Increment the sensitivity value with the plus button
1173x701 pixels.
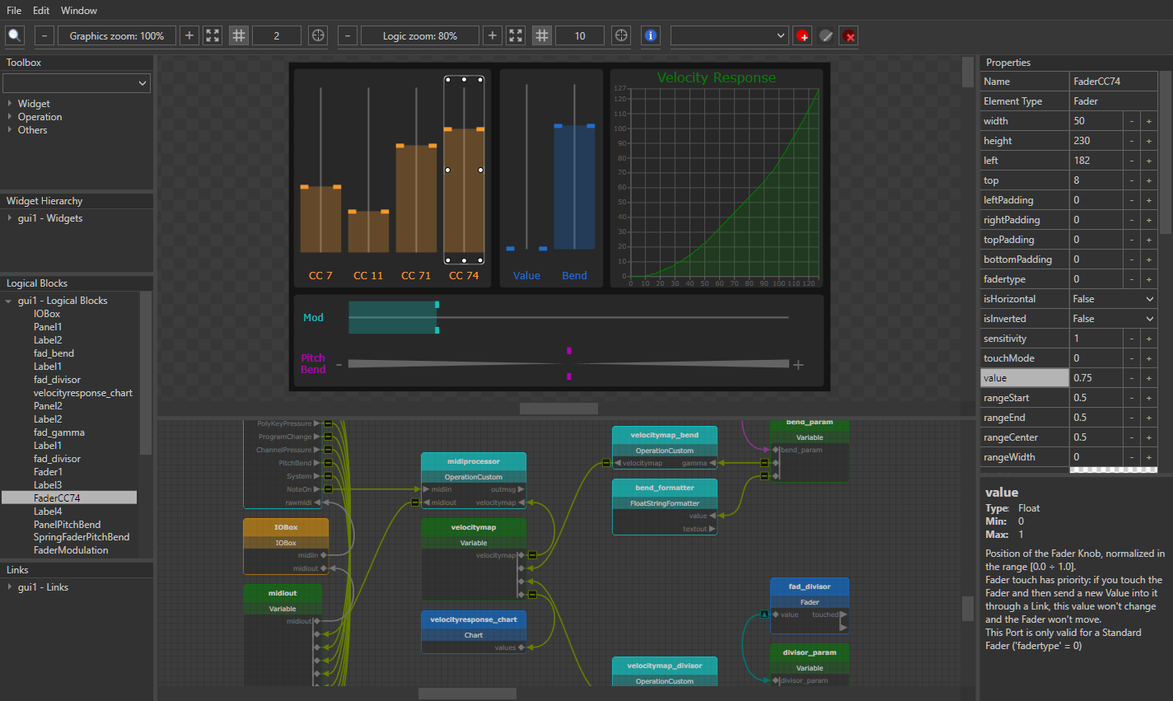1149,338
